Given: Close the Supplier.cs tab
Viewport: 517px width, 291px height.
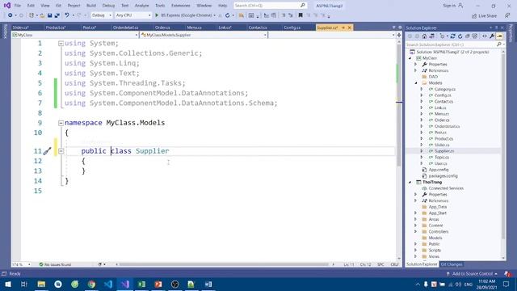Looking at the screenshot, I should (350, 27).
